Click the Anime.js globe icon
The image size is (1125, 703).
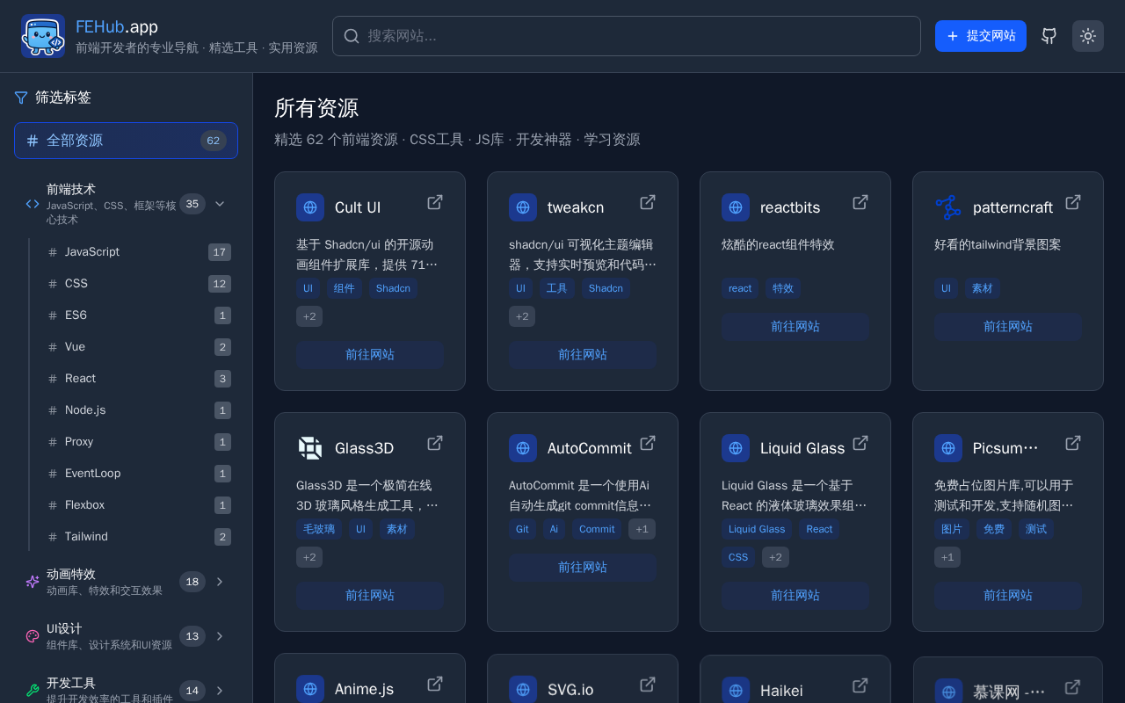point(310,689)
